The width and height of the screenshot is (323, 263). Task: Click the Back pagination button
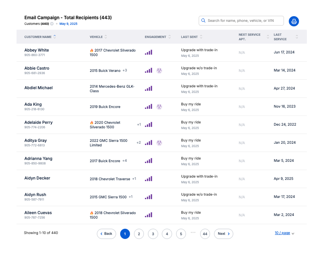[106, 234]
